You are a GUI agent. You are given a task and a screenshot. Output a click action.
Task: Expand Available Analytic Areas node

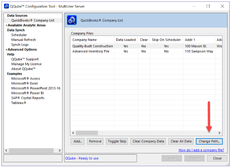click(x=7, y=25)
